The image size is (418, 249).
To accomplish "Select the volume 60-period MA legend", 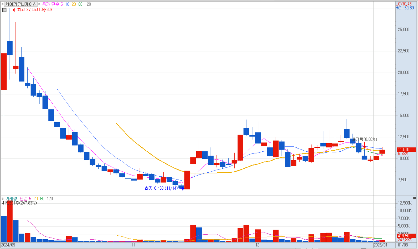I will tap(42, 199).
